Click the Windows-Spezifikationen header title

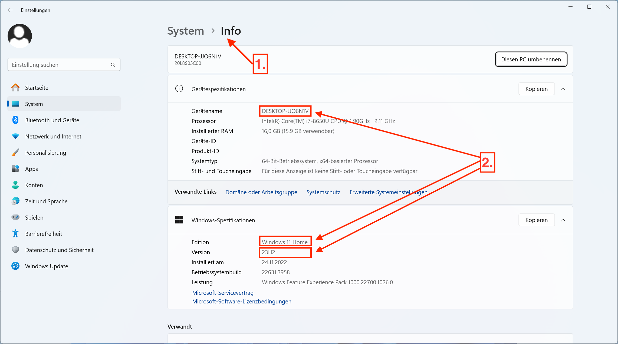[x=223, y=220]
